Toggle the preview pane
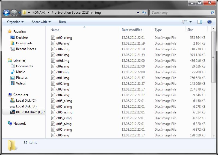218x155 pixels. pos(200,22)
